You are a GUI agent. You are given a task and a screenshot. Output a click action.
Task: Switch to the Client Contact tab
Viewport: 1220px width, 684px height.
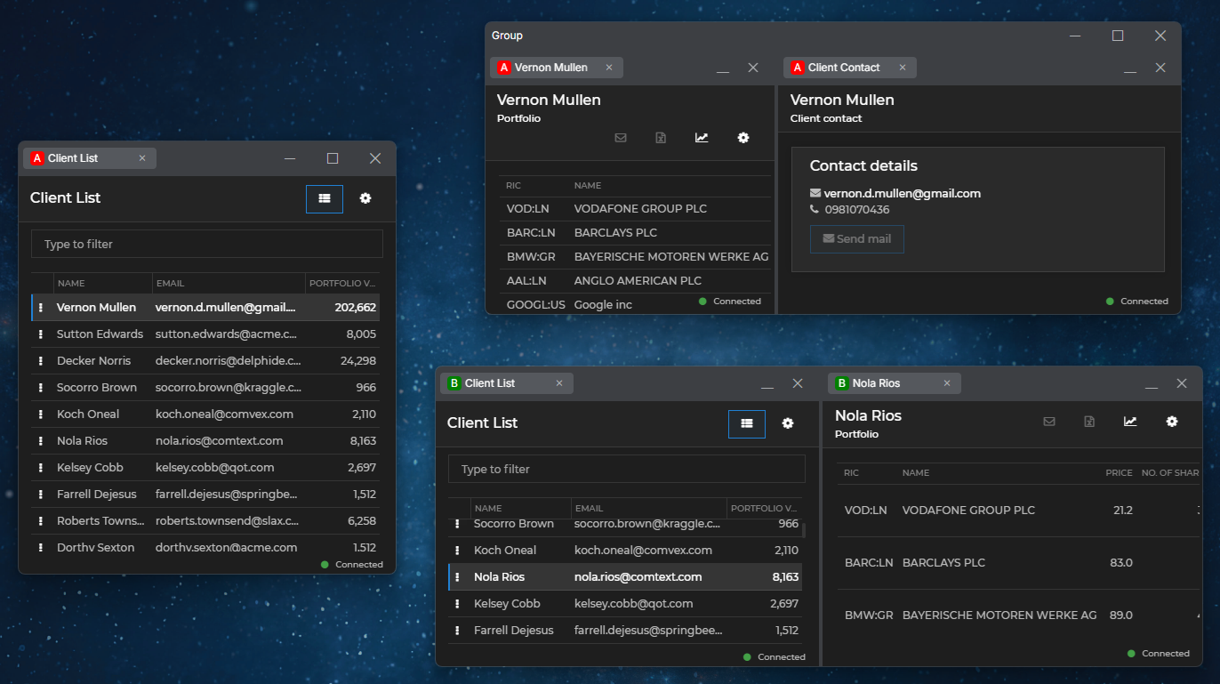pyautogui.click(x=845, y=67)
